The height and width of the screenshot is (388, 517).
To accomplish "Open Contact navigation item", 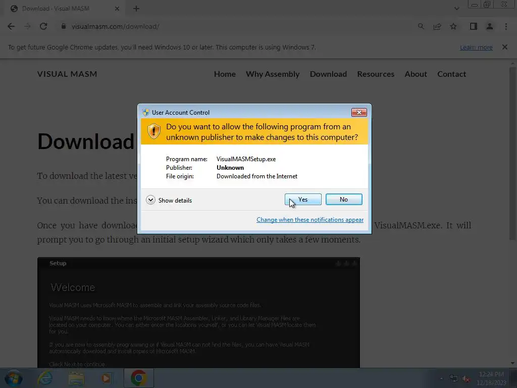I will pyautogui.click(x=452, y=74).
